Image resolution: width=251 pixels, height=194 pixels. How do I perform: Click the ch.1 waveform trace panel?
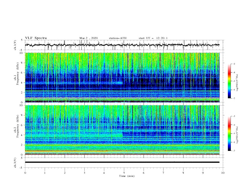click(x=125, y=45)
